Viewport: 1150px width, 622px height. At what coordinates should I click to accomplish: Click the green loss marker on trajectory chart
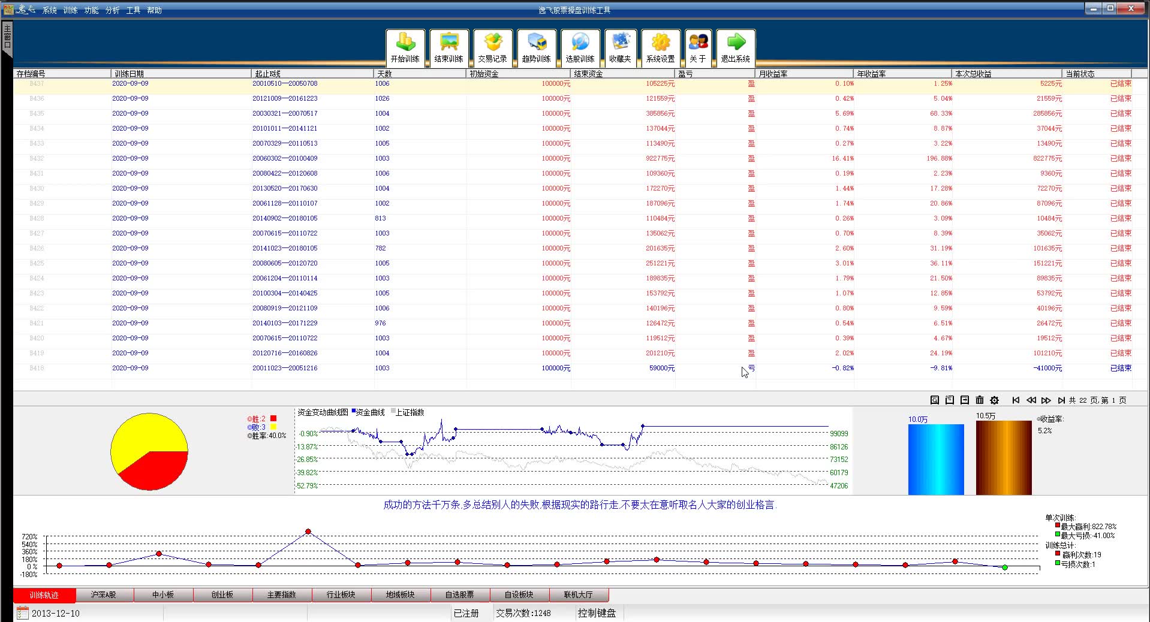1005,567
